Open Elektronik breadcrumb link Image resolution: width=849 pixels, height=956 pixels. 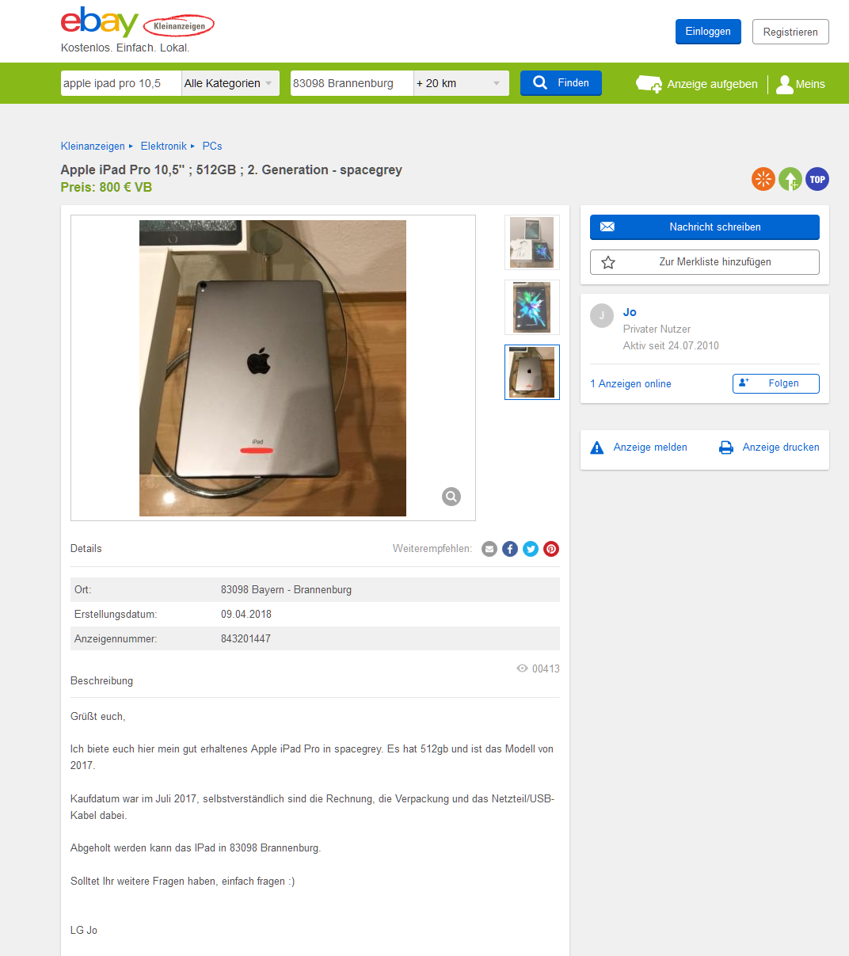(x=164, y=146)
